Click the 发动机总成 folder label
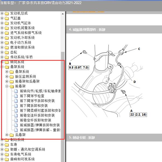 point(19,13)
